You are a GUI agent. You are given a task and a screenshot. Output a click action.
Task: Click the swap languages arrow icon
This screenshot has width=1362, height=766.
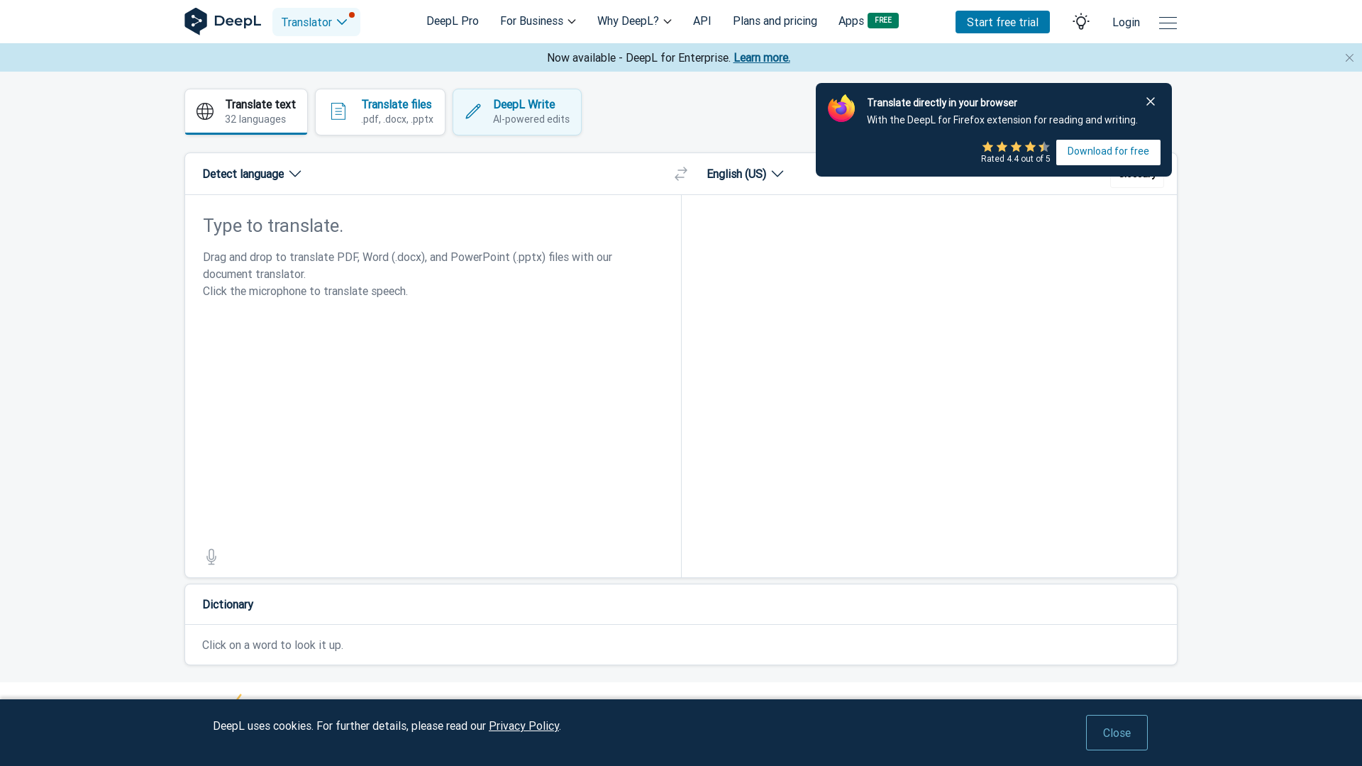pyautogui.click(x=681, y=174)
